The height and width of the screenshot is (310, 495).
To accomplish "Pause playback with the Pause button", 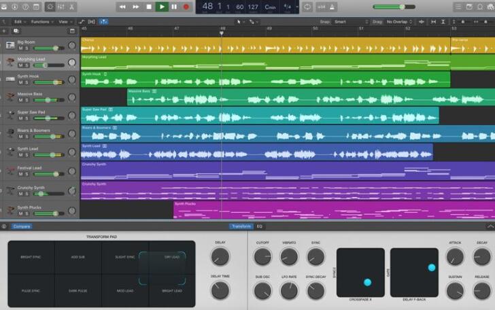I will (174, 7).
